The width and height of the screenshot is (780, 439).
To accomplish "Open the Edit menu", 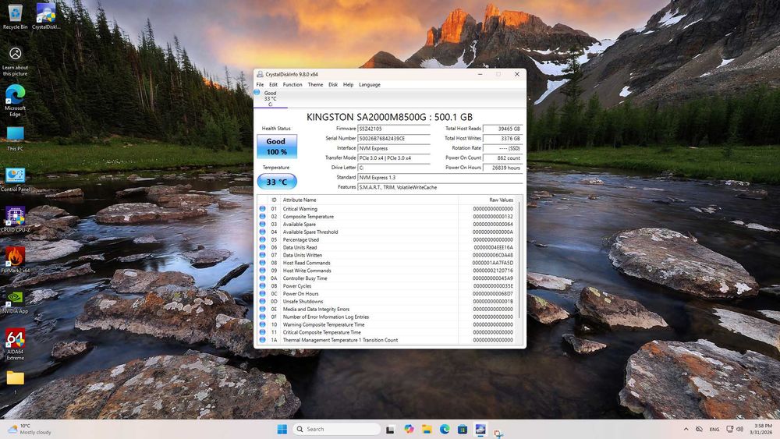I will click(x=273, y=84).
